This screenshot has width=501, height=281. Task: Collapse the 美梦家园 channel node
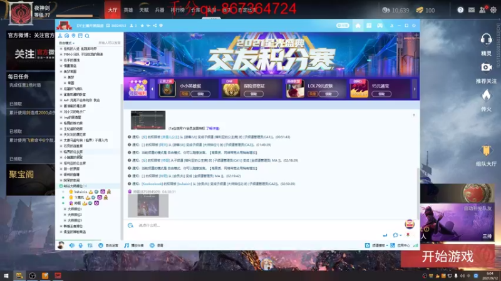coord(61,72)
